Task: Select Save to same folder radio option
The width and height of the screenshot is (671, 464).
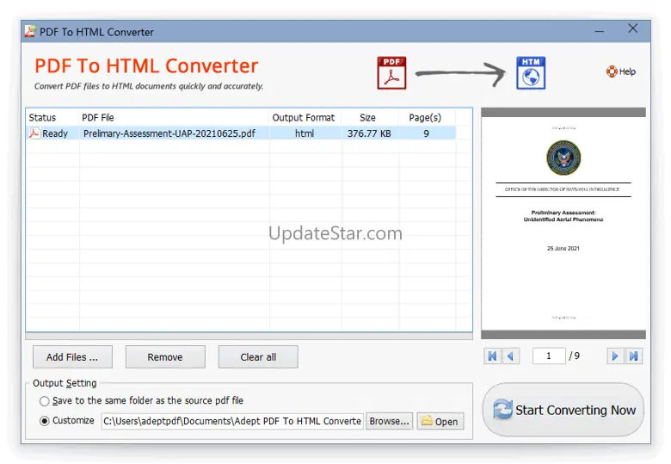Action: (44, 401)
